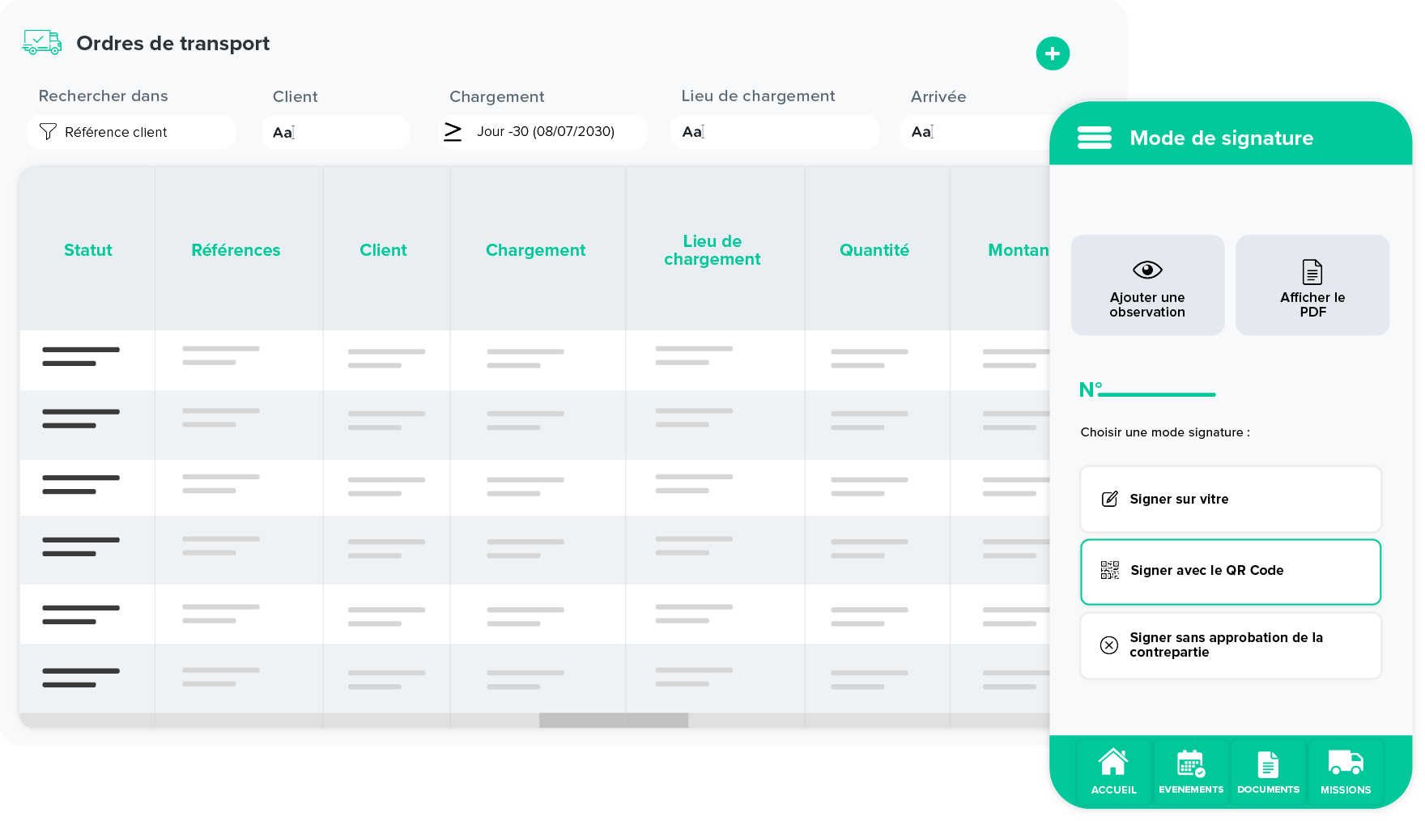Click the document icon in Afficher le PDF
1425x821 pixels.
(1312, 272)
